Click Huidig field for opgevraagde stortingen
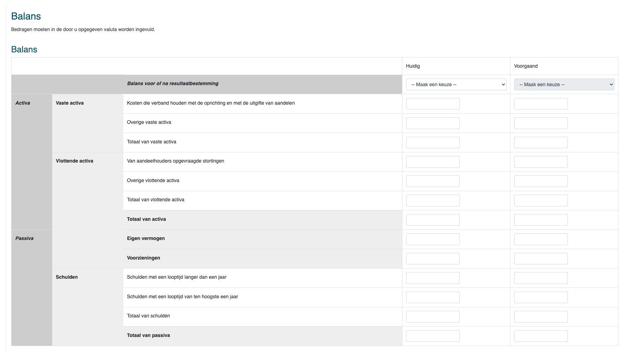Viewport: 625px width, 353px height. (433, 162)
